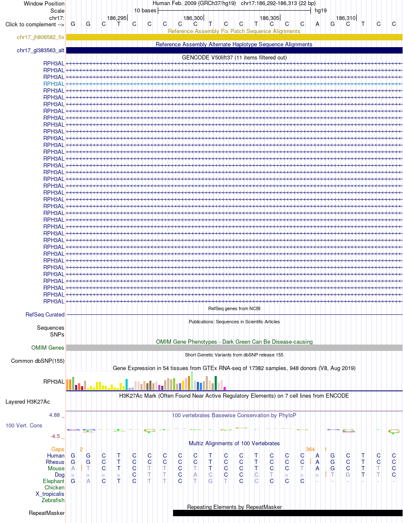Click the Dog species row label
Screen dimensions: 403x523
click(x=60, y=475)
